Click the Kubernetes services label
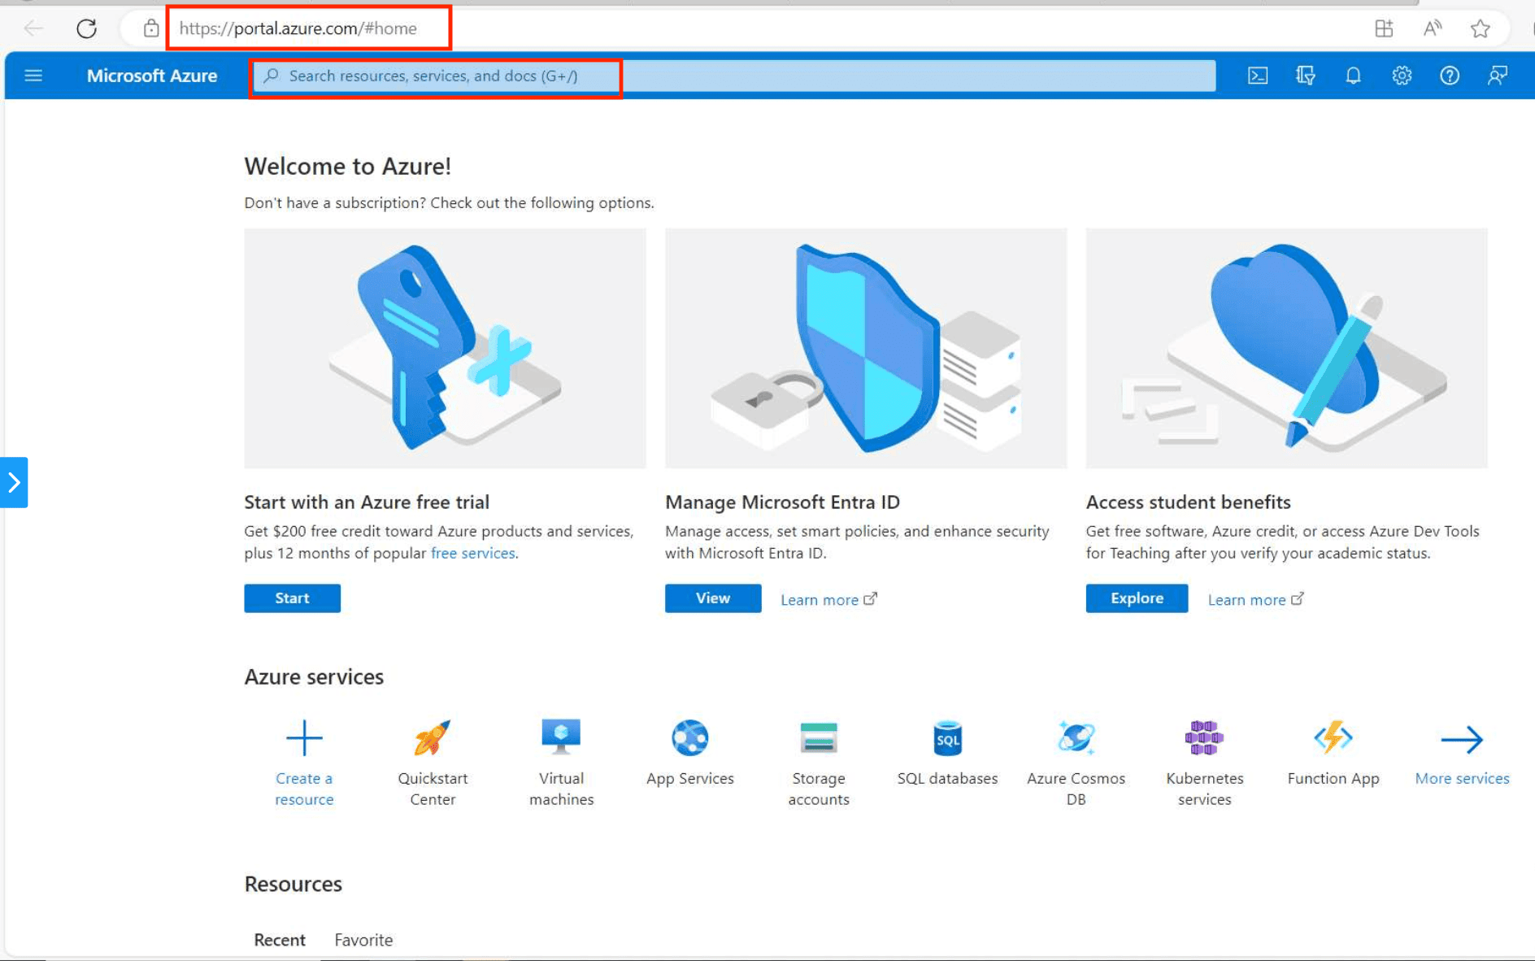Screen dimensions: 1535x961 tap(1204, 789)
